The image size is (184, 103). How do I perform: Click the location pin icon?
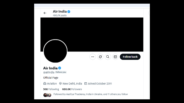(x=60, y=83)
